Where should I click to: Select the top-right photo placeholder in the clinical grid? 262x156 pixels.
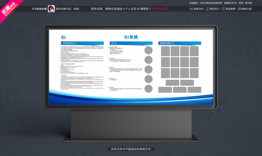click(194, 51)
